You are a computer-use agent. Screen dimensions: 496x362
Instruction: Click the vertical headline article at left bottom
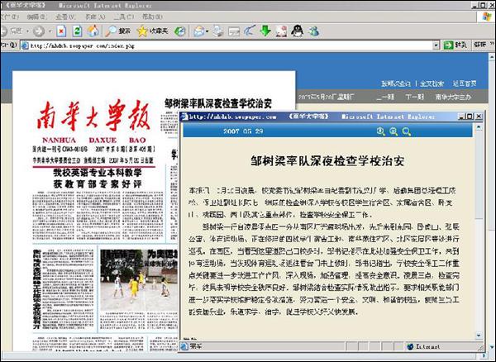(x=37, y=289)
